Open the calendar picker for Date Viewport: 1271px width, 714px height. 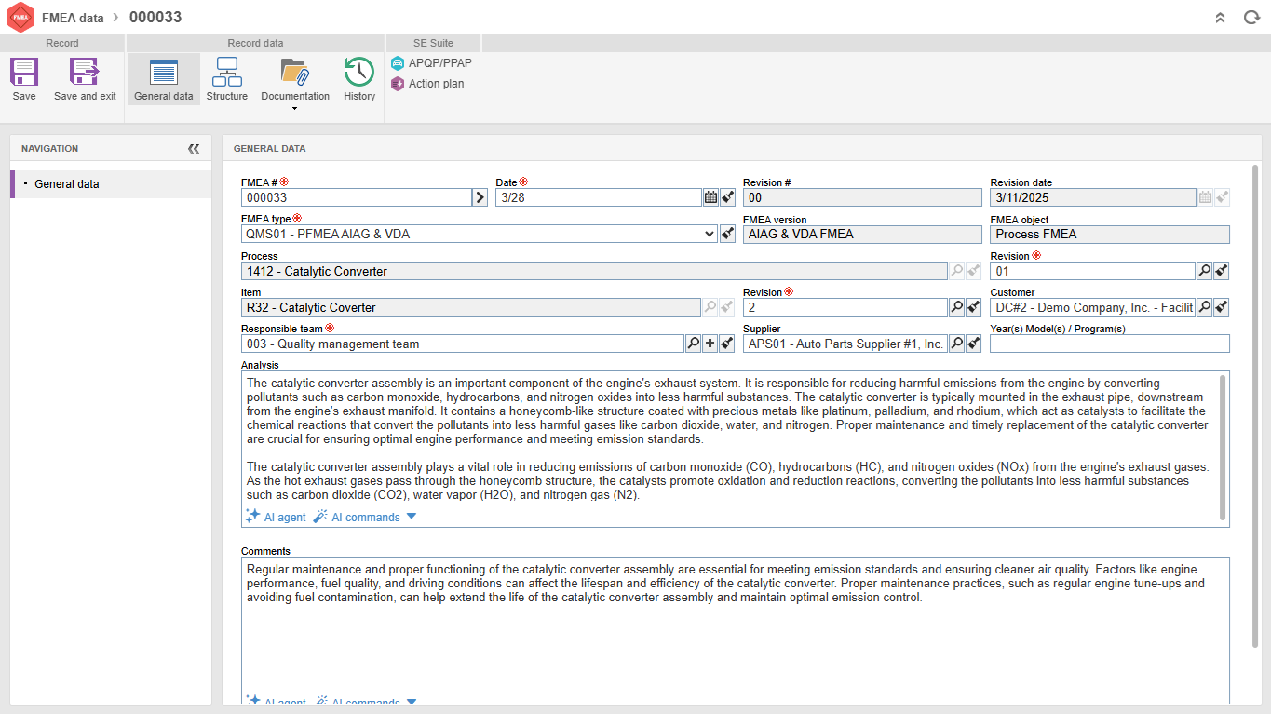point(711,197)
